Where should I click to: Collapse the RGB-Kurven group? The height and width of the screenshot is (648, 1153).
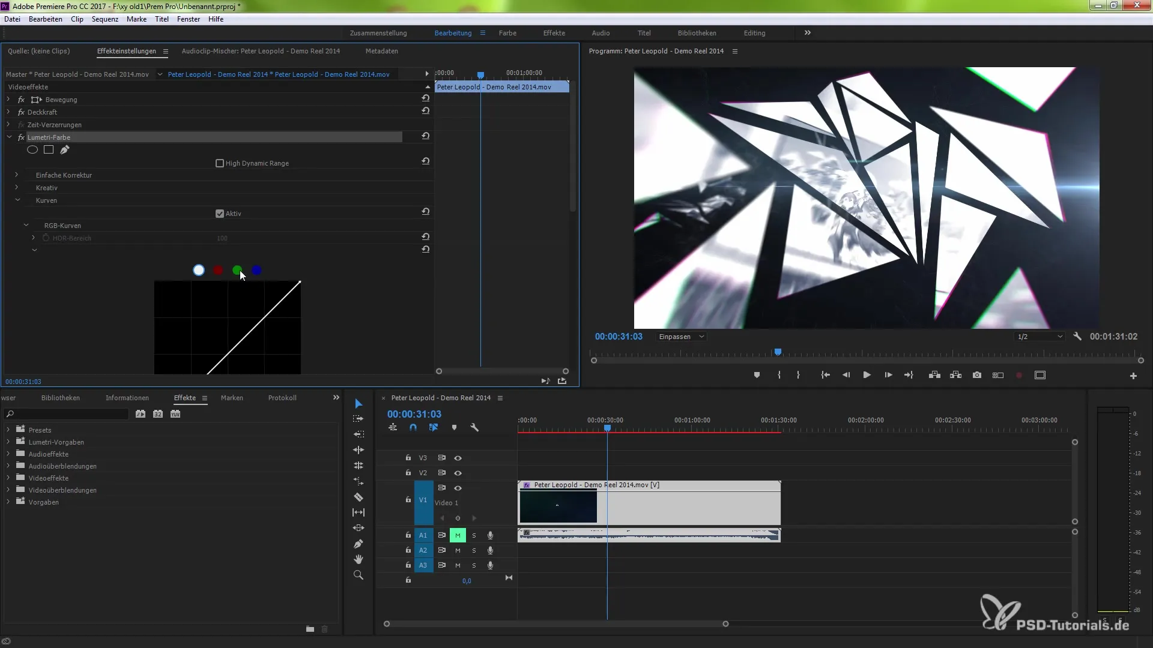[26, 225]
